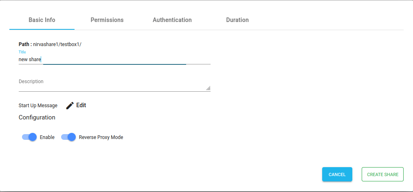Viewport: 413px width, 192px height.
Task: Switch to the Permissions tab
Action: pos(107,20)
